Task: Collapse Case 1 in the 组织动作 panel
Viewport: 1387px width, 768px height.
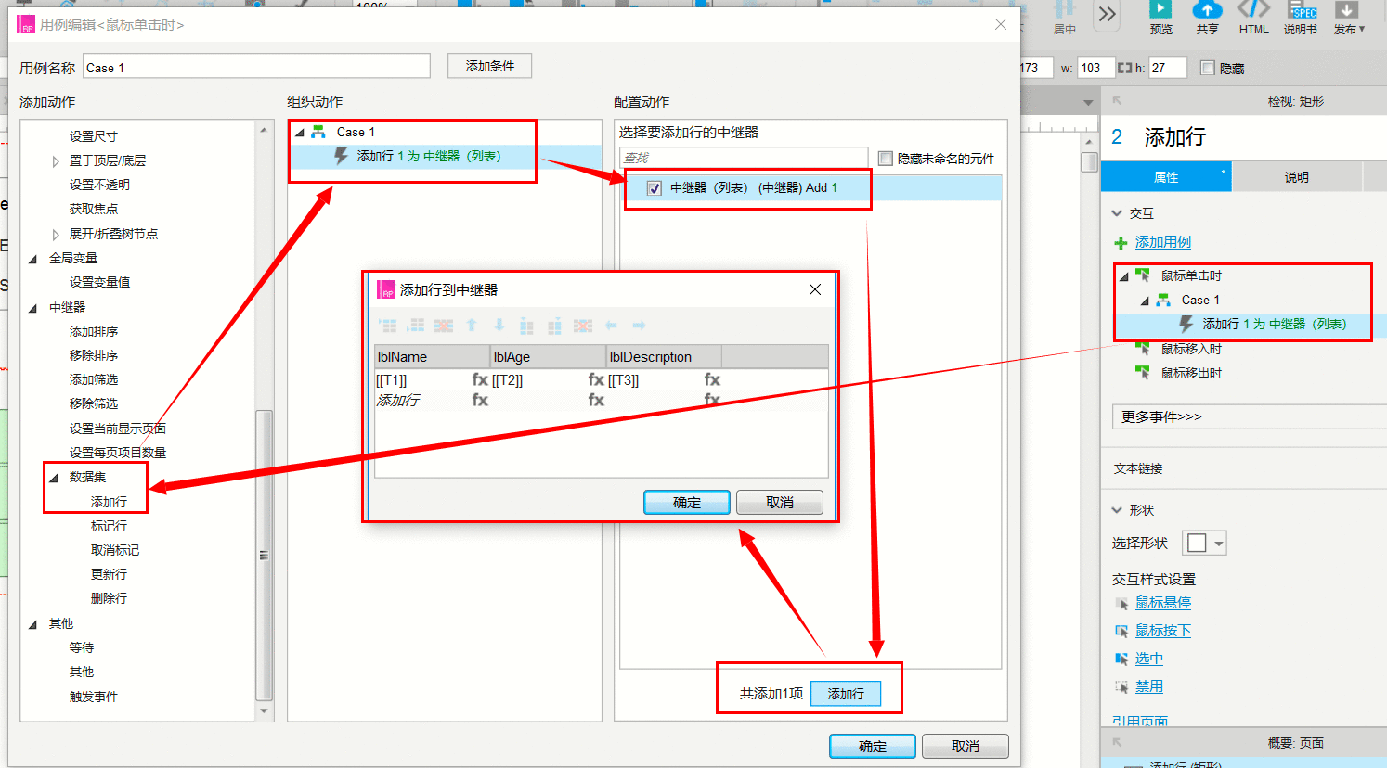Action: tap(300, 133)
